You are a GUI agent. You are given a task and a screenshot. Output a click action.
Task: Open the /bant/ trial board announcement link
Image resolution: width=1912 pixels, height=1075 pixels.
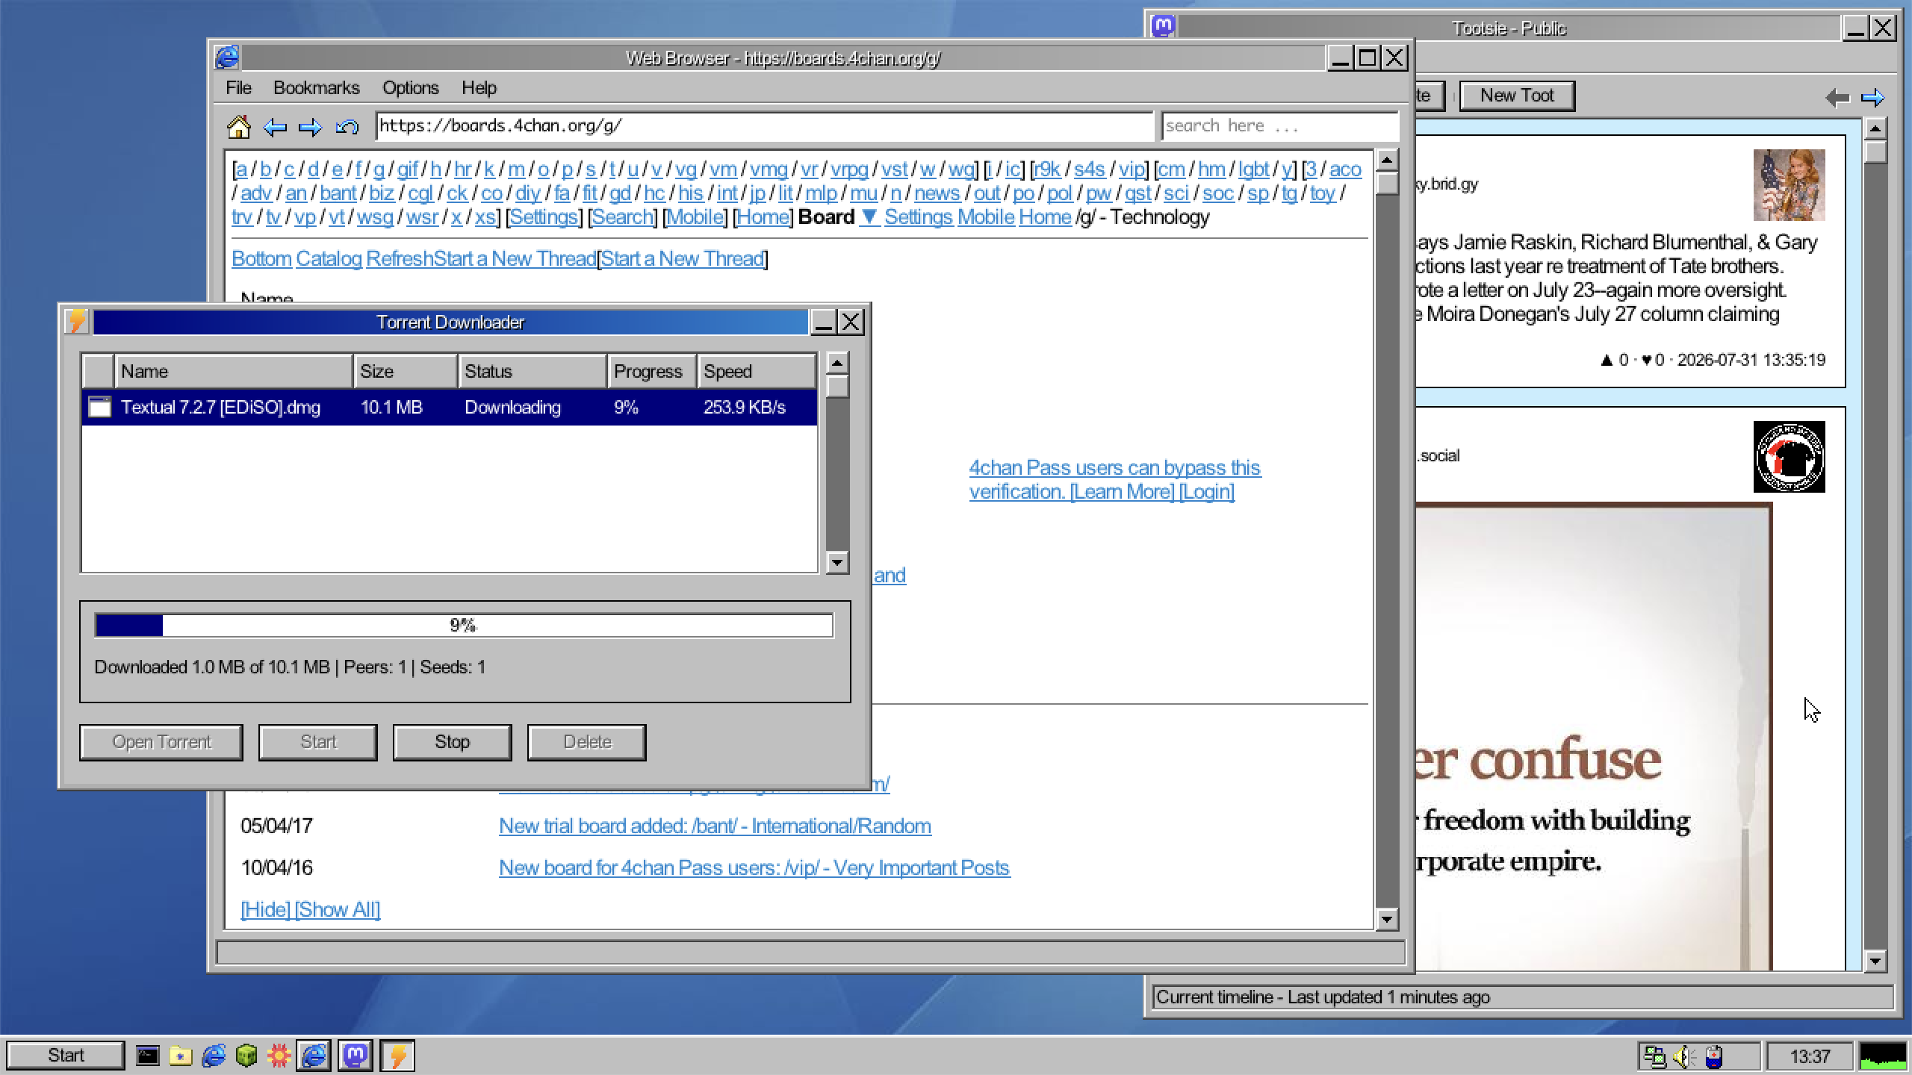point(715,826)
